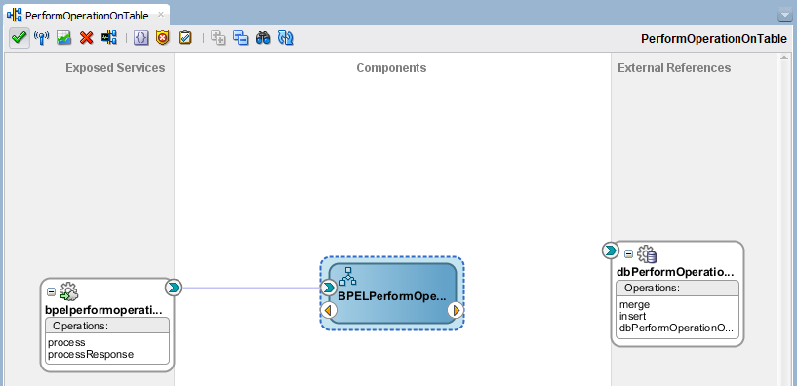797x386 pixels.
Task: Click the curly braces property icon
Action: click(x=141, y=38)
